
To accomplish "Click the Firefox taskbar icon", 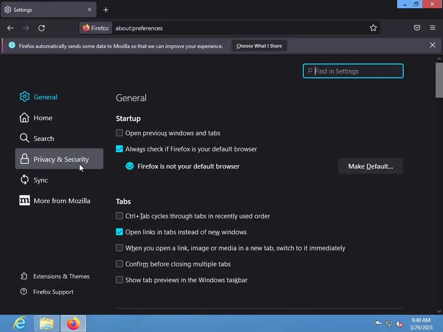I will point(74,323).
